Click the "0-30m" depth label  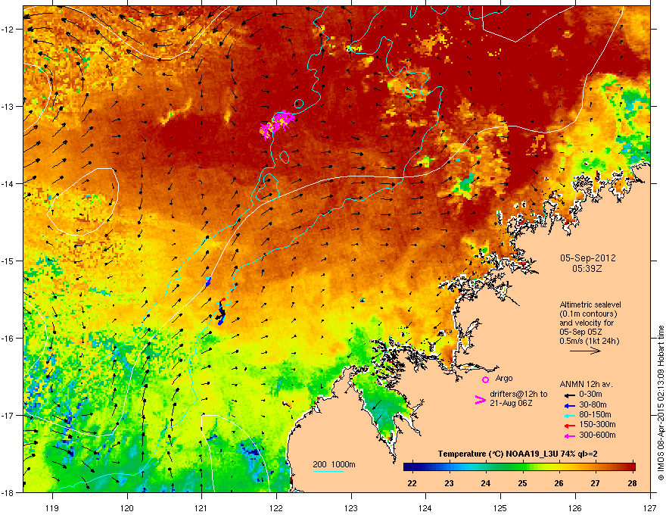[x=590, y=395]
